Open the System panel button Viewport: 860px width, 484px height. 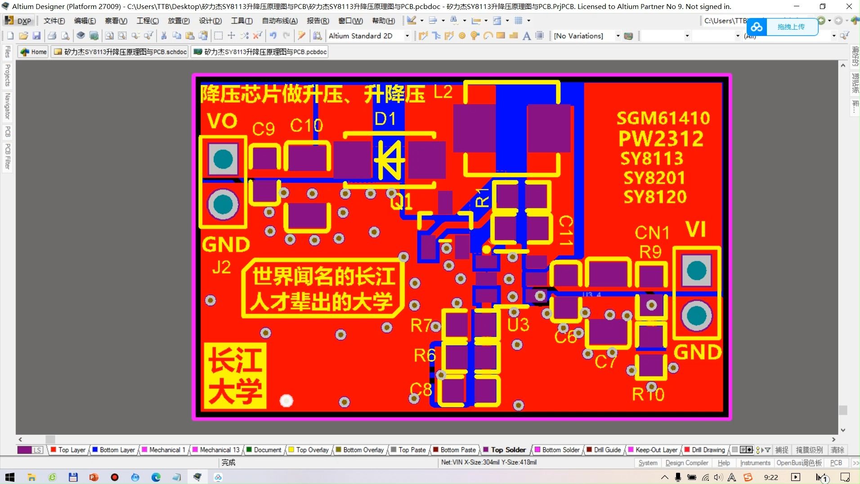[x=648, y=463]
